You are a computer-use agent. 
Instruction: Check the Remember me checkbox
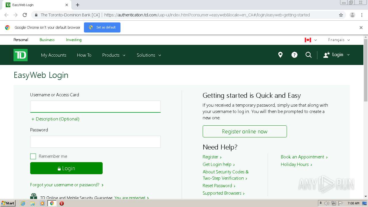[33, 156]
